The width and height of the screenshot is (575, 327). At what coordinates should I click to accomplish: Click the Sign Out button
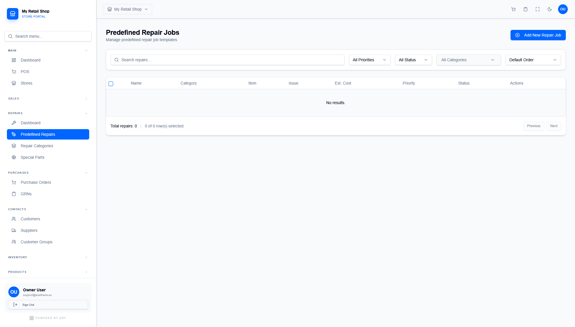(48, 305)
